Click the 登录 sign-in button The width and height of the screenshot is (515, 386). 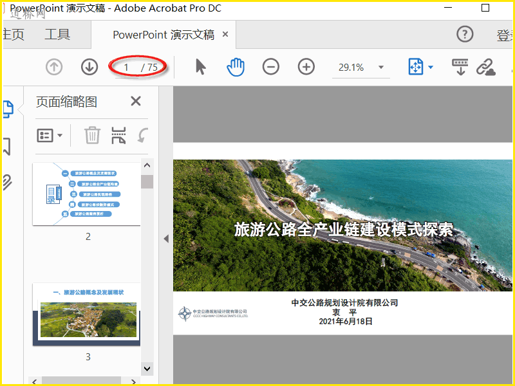coord(505,35)
